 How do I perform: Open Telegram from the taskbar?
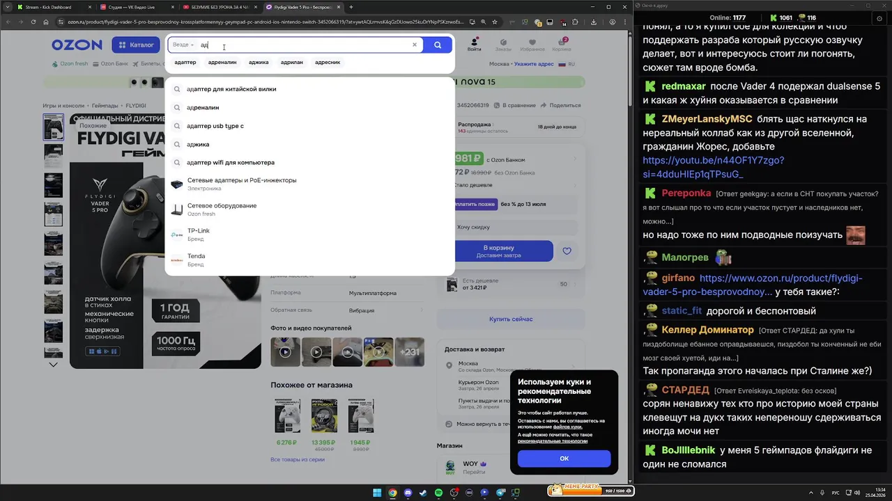click(500, 493)
